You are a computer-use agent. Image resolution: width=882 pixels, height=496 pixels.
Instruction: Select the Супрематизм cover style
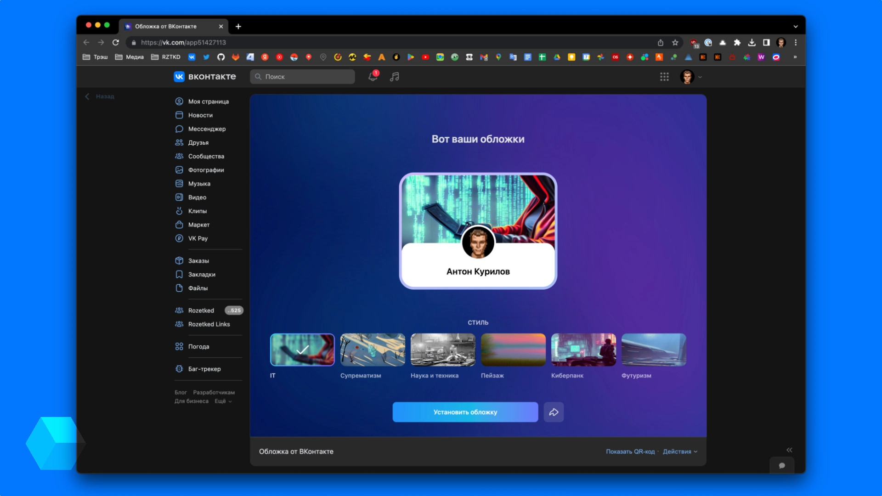click(x=373, y=349)
